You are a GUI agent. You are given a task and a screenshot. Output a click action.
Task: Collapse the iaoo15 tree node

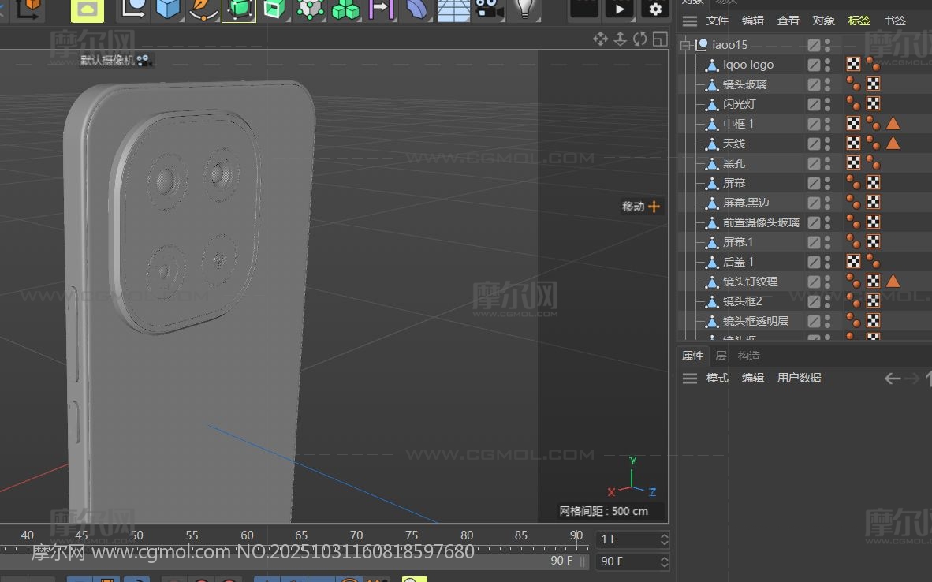685,46
